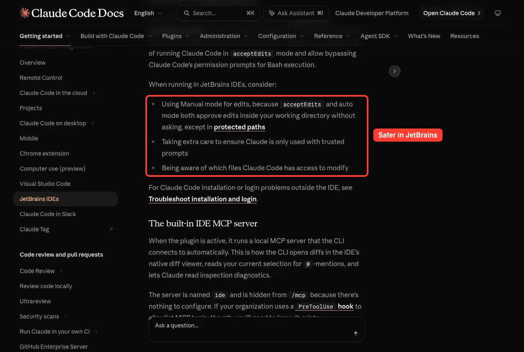Expand Claude Code on desktop chevron

point(93,123)
